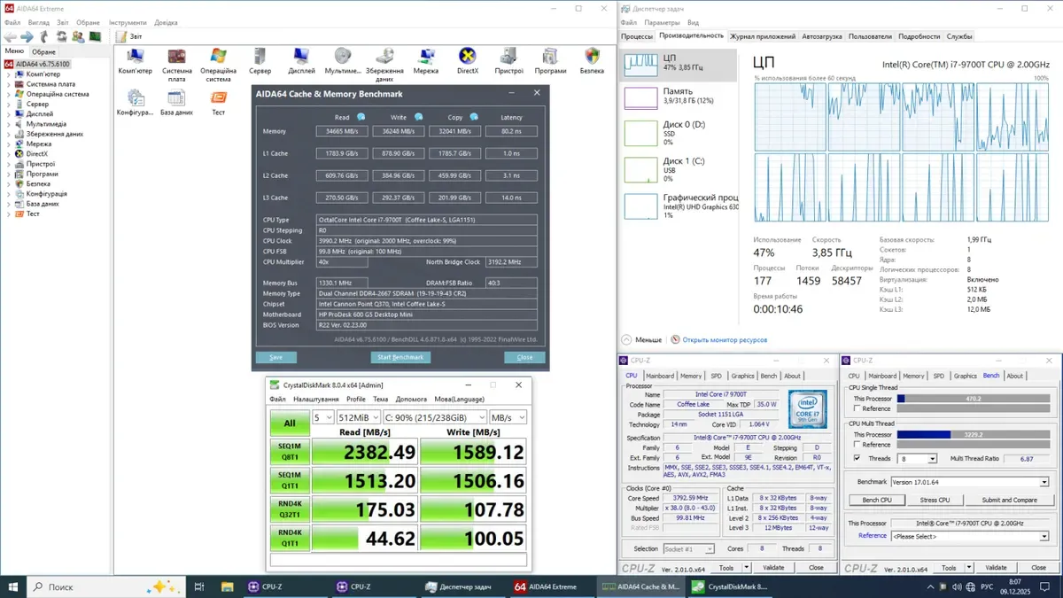
Task: Click the AIDA64 toolbar refresh icon
Action: tap(62, 36)
